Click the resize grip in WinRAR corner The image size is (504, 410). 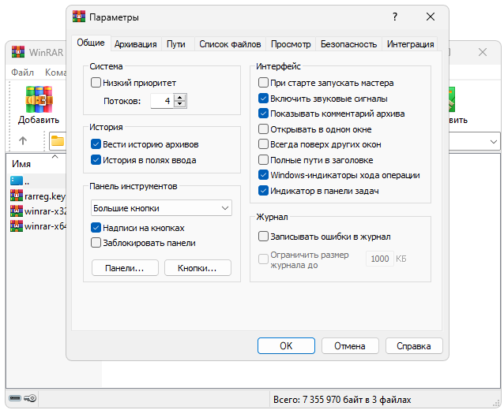tap(496, 403)
